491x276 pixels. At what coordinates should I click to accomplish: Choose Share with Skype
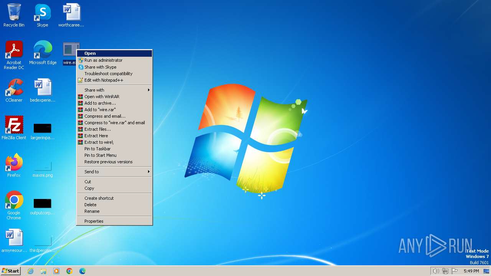pyautogui.click(x=114, y=67)
